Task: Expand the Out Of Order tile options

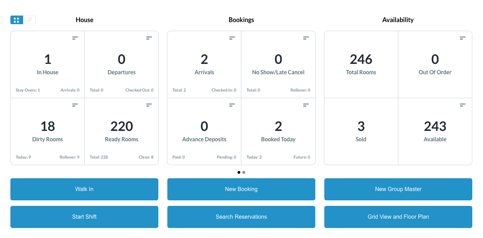Action: (x=463, y=38)
